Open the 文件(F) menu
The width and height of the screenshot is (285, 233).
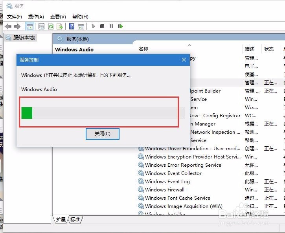click(15, 17)
